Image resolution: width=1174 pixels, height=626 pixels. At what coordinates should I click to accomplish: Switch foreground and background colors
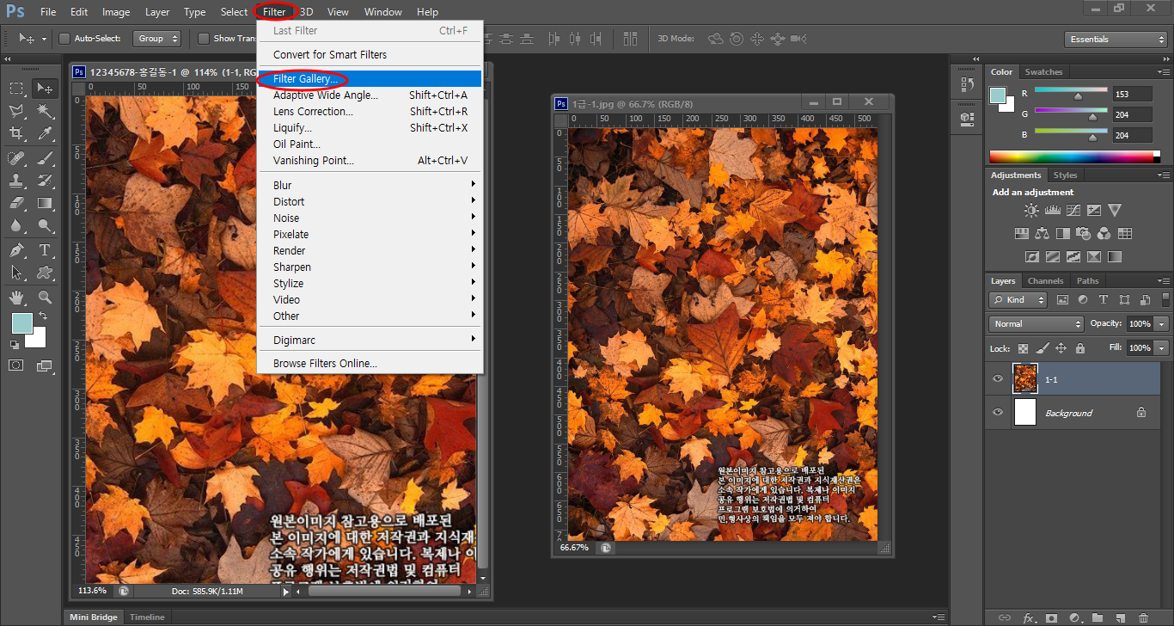[42, 316]
